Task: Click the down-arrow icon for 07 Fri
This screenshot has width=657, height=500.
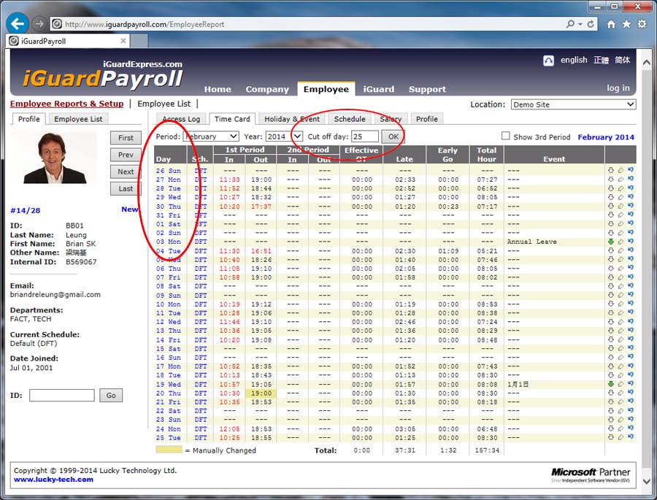Action: [611, 277]
